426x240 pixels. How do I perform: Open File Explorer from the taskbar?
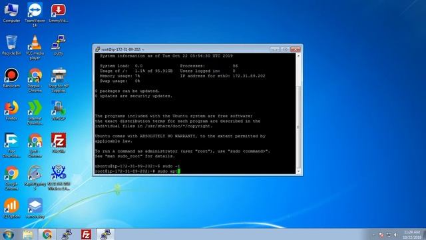pyautogui.click(x=28, y=235)
